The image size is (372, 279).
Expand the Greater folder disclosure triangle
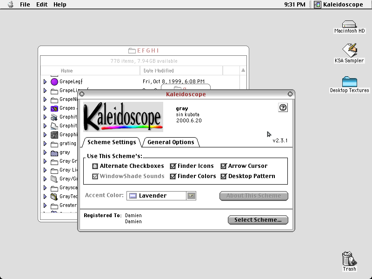[45, 206]
